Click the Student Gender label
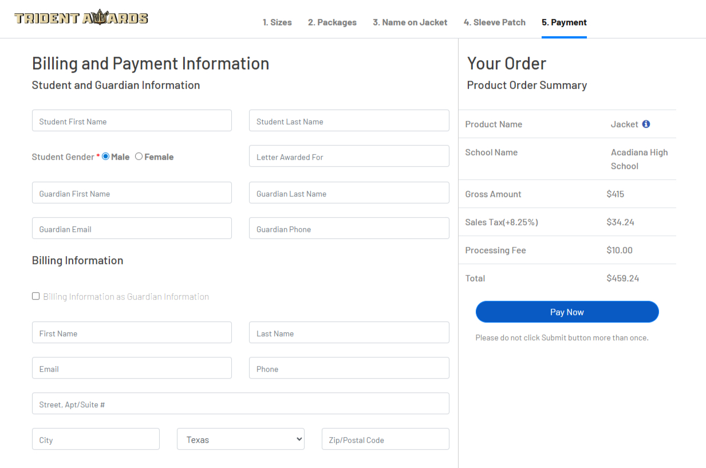 point(63,157)
